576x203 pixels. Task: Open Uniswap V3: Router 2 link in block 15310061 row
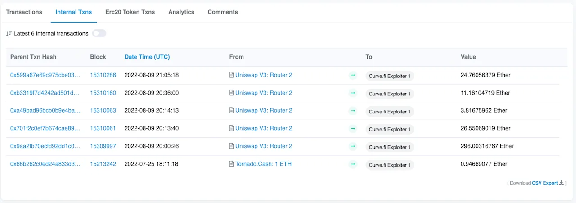[264, 128]
